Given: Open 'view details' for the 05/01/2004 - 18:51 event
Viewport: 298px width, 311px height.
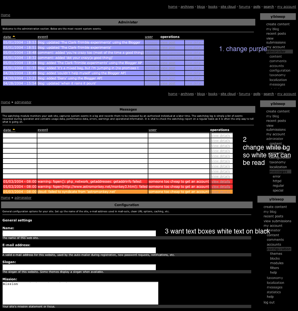Looking at the screenshot, I should [194, 48].
